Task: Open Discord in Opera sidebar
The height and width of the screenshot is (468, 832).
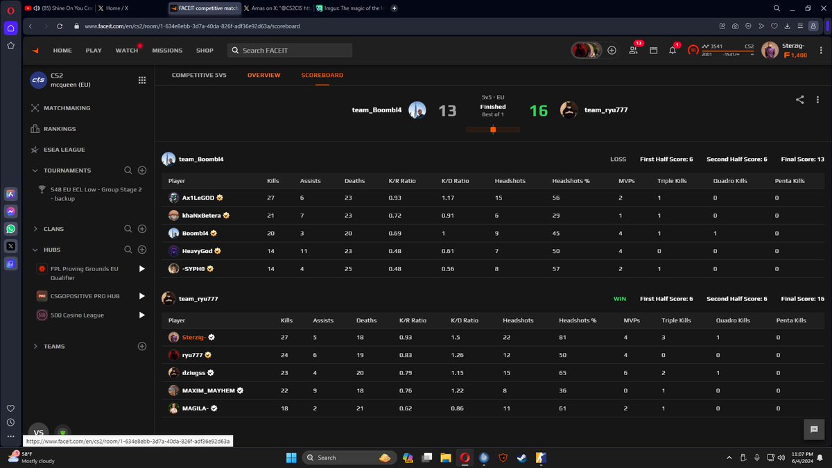Action: point(10,263)
